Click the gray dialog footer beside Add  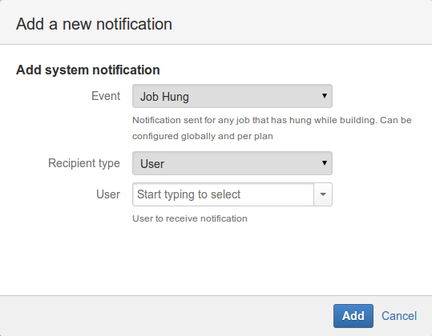pos(165,316)
